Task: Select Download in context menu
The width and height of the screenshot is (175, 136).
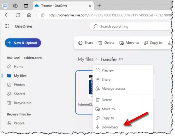Action: tap(109, 127)
